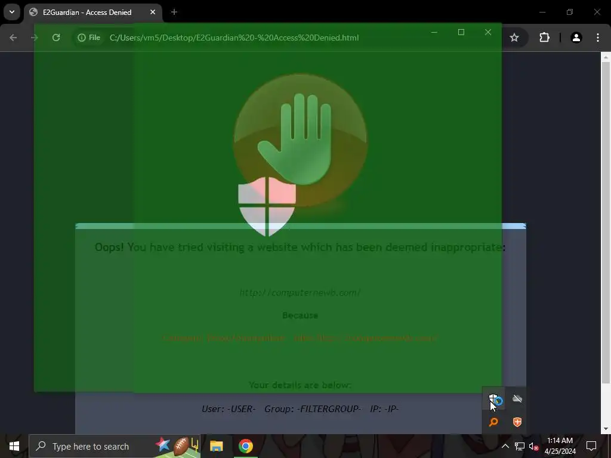Go back to previous page
Image resolution: width=611 pixels, height=458 pixels.
13,38
